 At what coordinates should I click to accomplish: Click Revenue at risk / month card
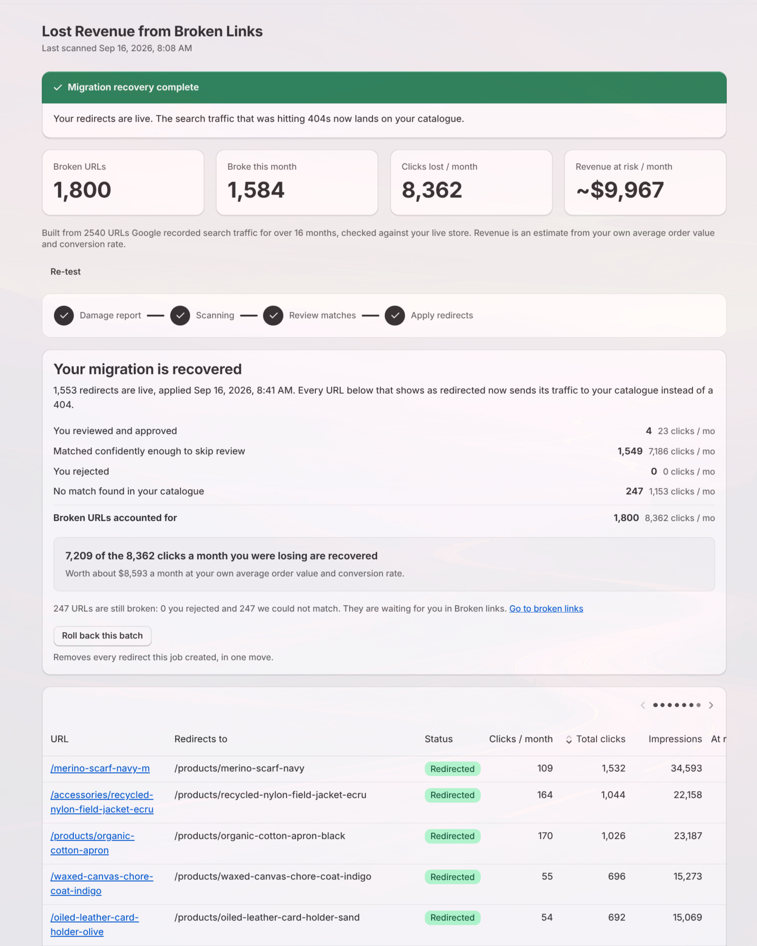645,183
